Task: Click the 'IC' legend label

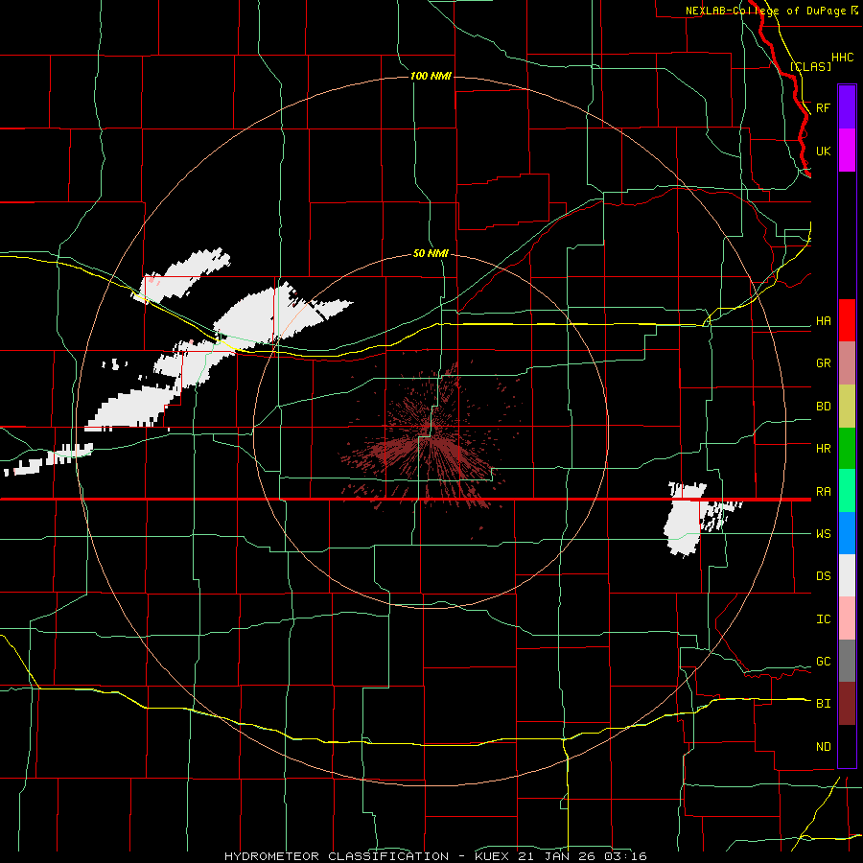Action: point(824,619)
